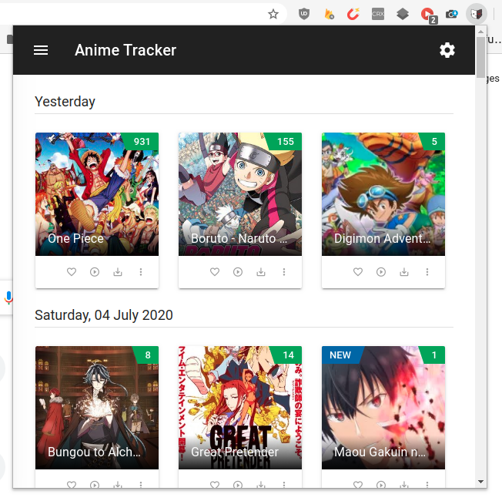Image resolution: width=502 pixels, height=501 pixels.
Task: Click the Great Pretender title text
Action: (235, 452)
